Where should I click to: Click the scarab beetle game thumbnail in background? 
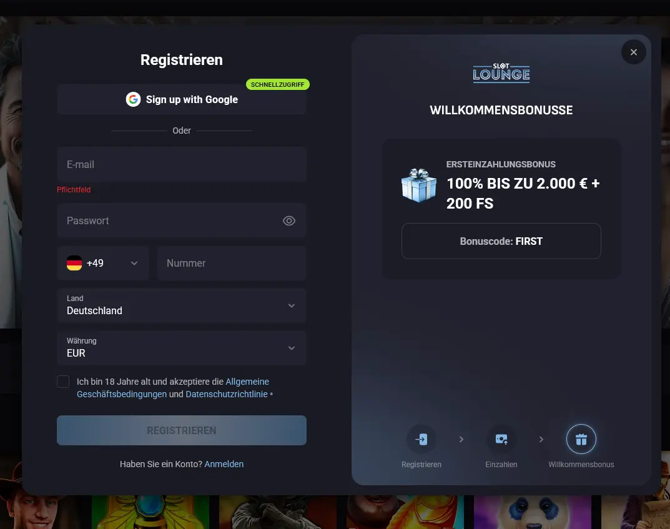[x=150, y=512]
